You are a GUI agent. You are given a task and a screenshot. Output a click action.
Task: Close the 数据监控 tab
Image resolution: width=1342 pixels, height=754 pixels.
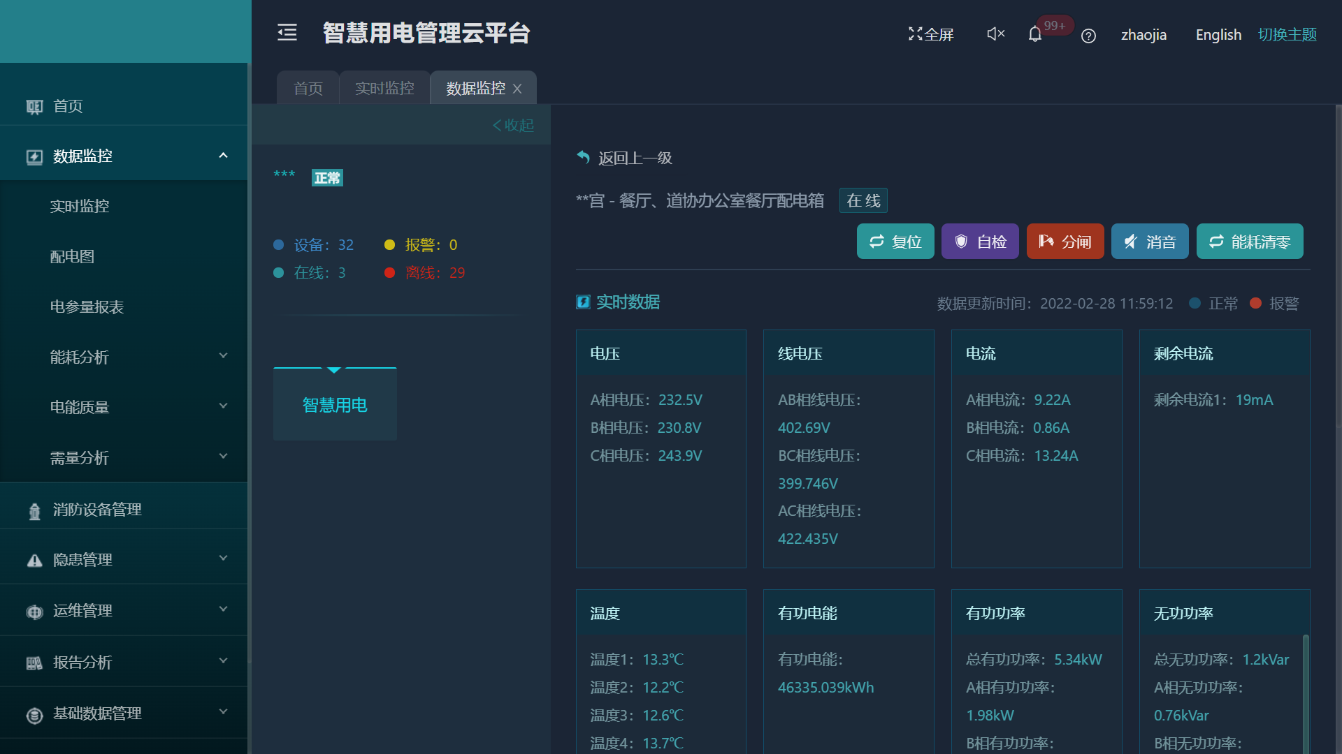[x=517, y=89]
